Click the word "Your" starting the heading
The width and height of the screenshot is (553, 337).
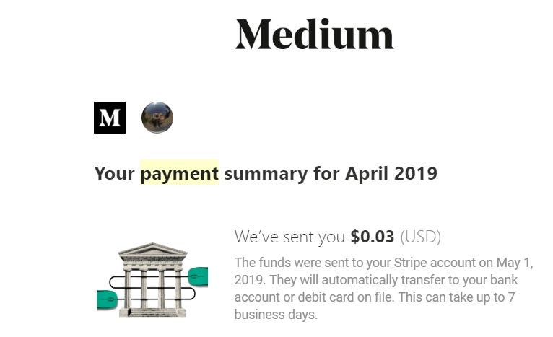[115, 173]
